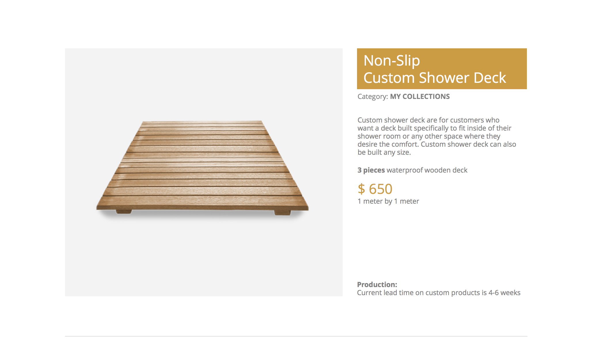596x363 pixels.
Task: Click the deck's right support foot
Action: 282,212
